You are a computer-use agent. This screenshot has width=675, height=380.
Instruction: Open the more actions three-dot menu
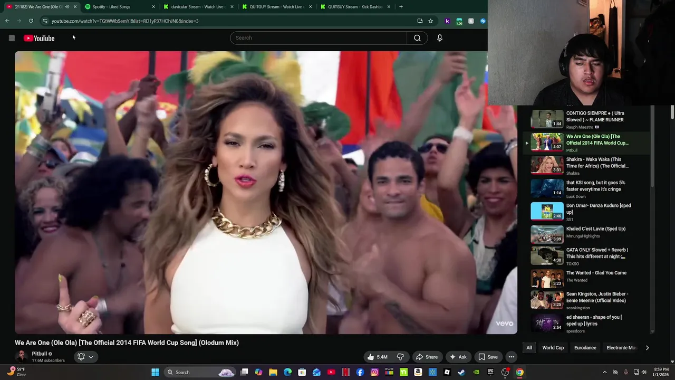tap(511, 357)
